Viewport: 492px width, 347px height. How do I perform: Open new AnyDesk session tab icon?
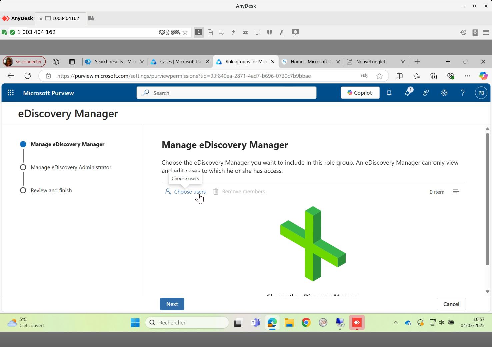[91, 18]
